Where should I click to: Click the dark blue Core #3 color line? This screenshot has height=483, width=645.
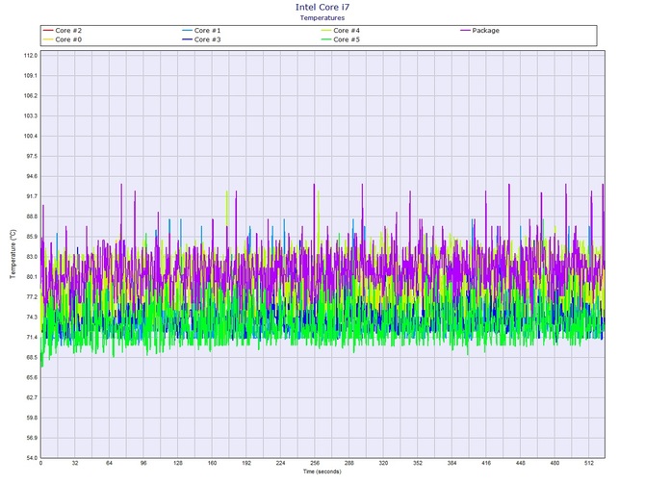coord(187,39)
